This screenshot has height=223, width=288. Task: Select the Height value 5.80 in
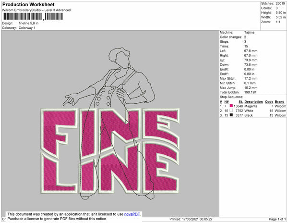click(281, 12)
